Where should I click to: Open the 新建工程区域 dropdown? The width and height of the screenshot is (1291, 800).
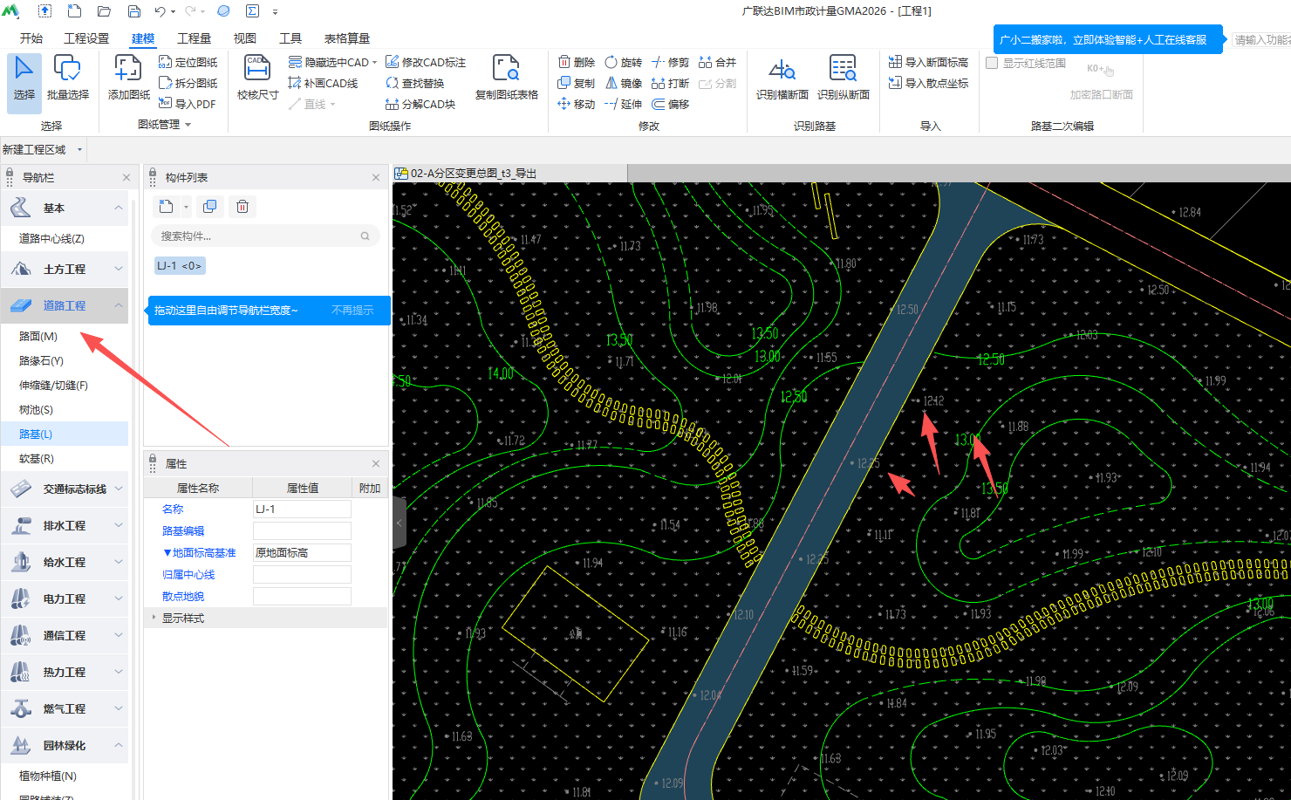click(79, 149)
